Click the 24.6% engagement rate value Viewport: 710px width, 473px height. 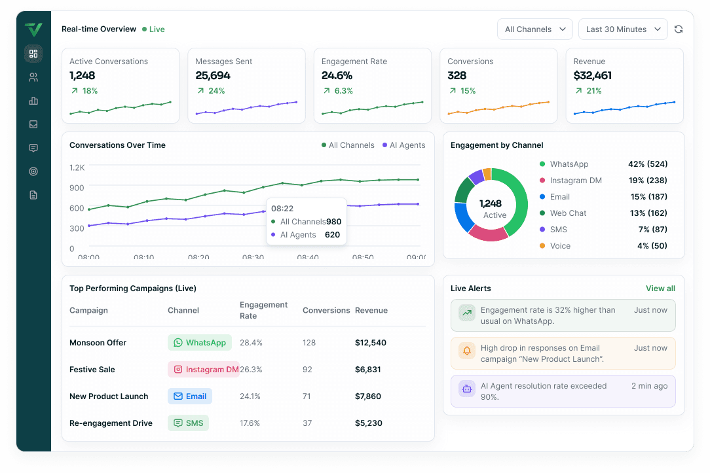(x=337, y=75)
